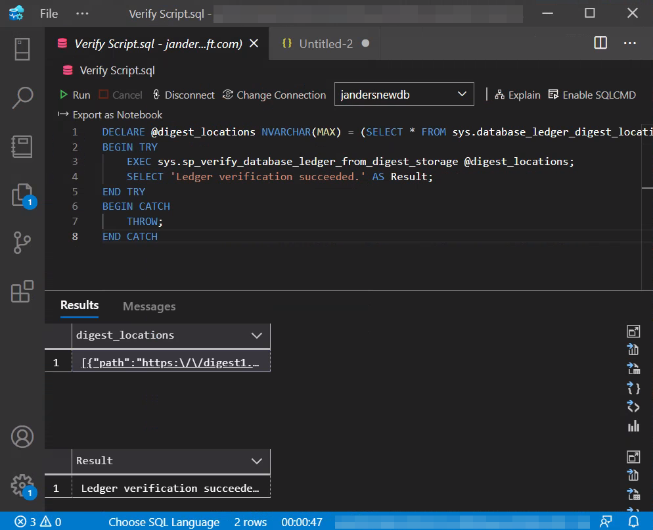
Task: Visualize results with the chart icon
Action: (x=633, y=425)
